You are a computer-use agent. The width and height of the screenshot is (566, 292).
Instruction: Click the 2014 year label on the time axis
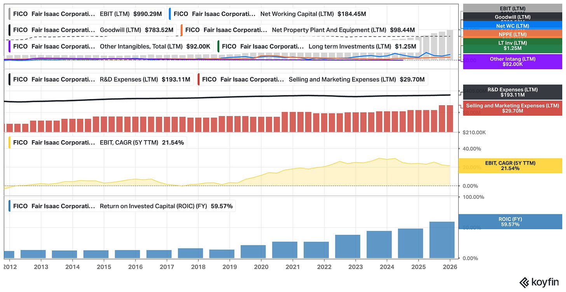click(73, 267)
